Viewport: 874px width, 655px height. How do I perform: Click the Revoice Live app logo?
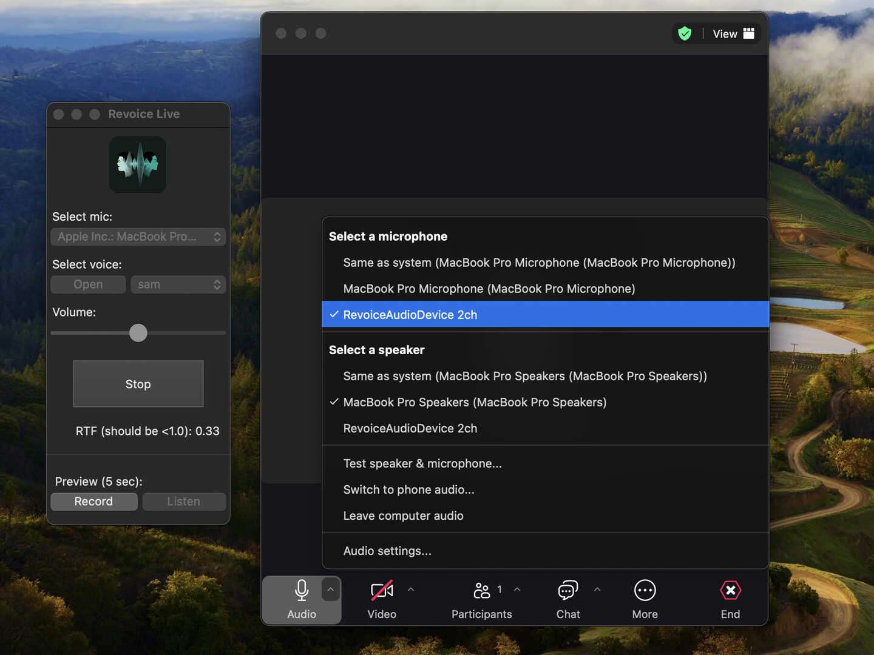[138, 164]
